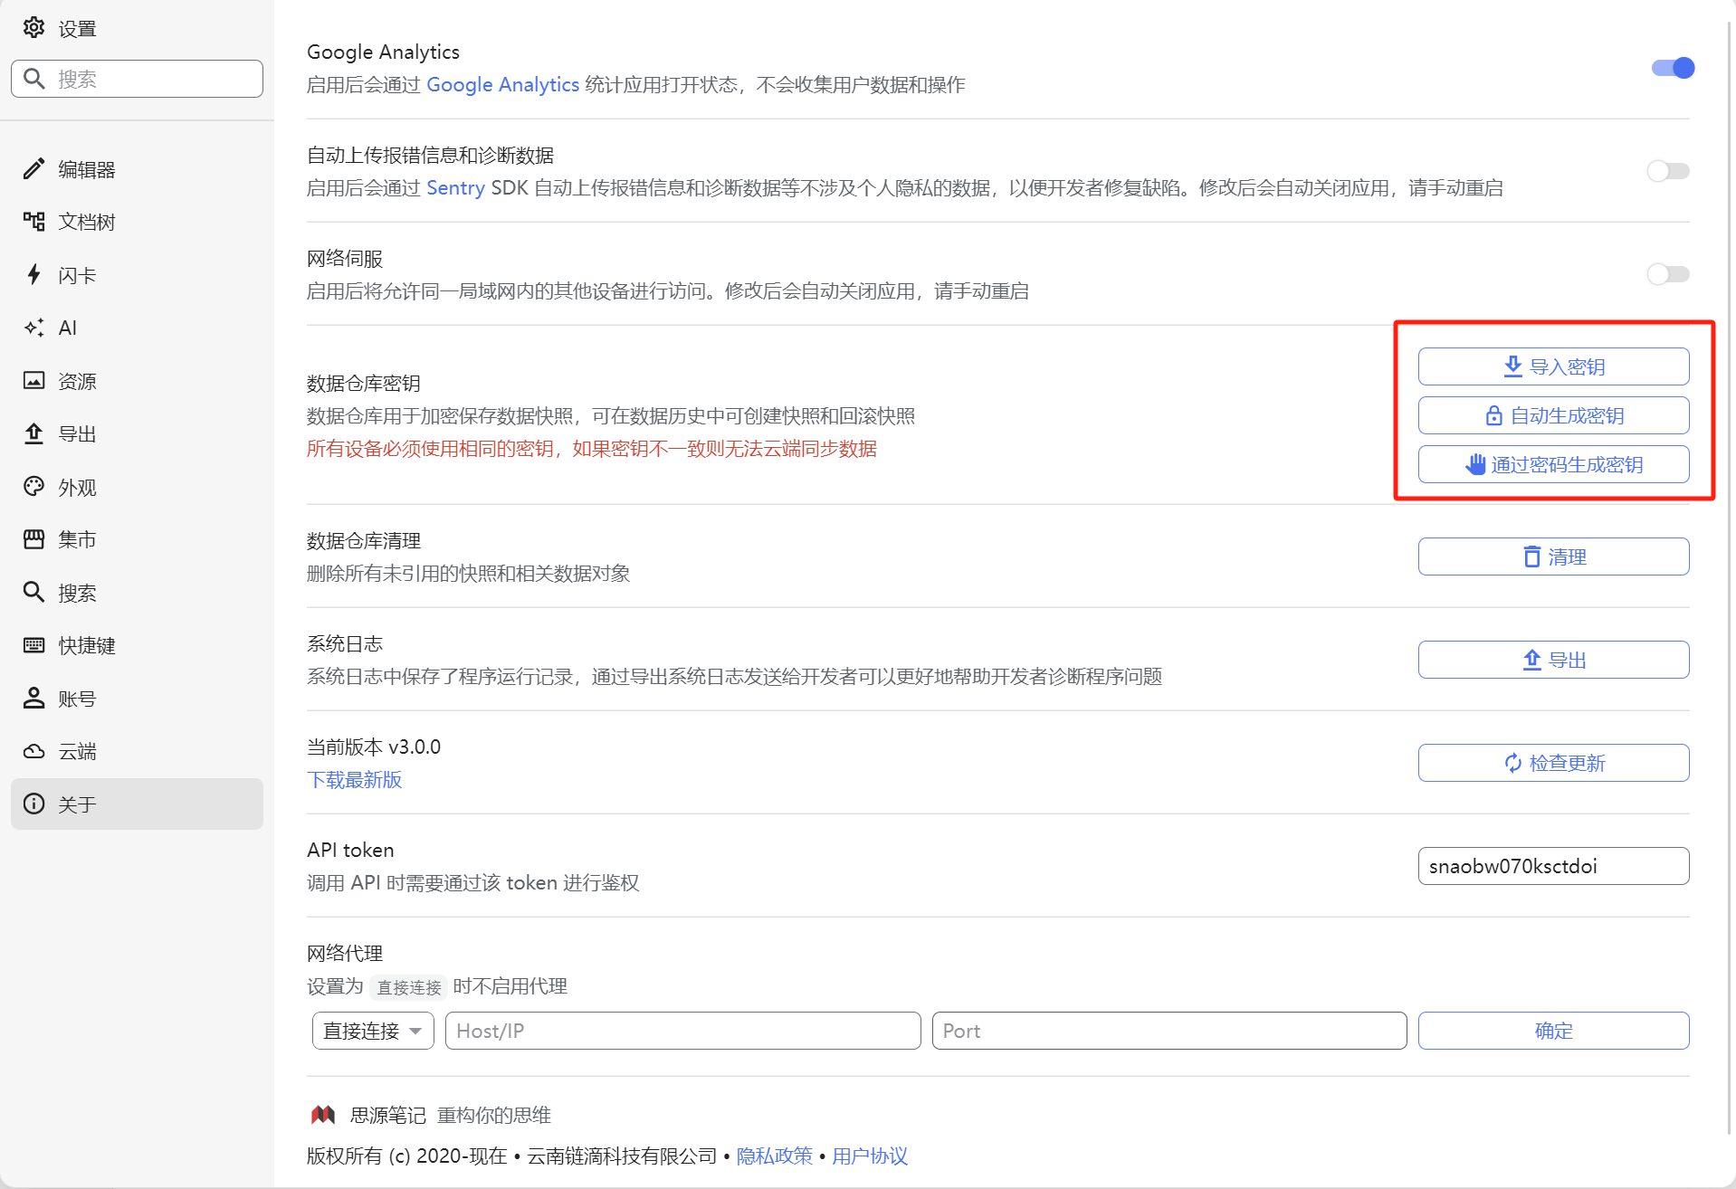Viewport: 1736px width, 1189px height.
Task: Click the 清理 data repo purge button
Action: click(1553, 556)
